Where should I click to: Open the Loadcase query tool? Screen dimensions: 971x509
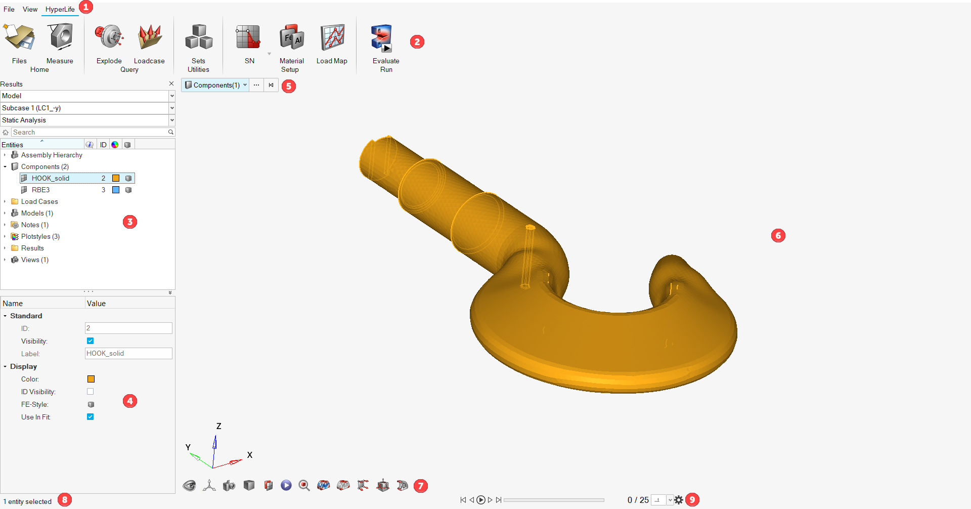pos(149,38)
